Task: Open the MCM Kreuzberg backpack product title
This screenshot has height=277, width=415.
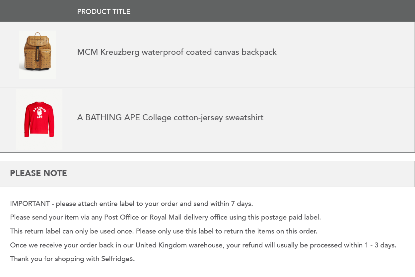Action: (177, 52)
